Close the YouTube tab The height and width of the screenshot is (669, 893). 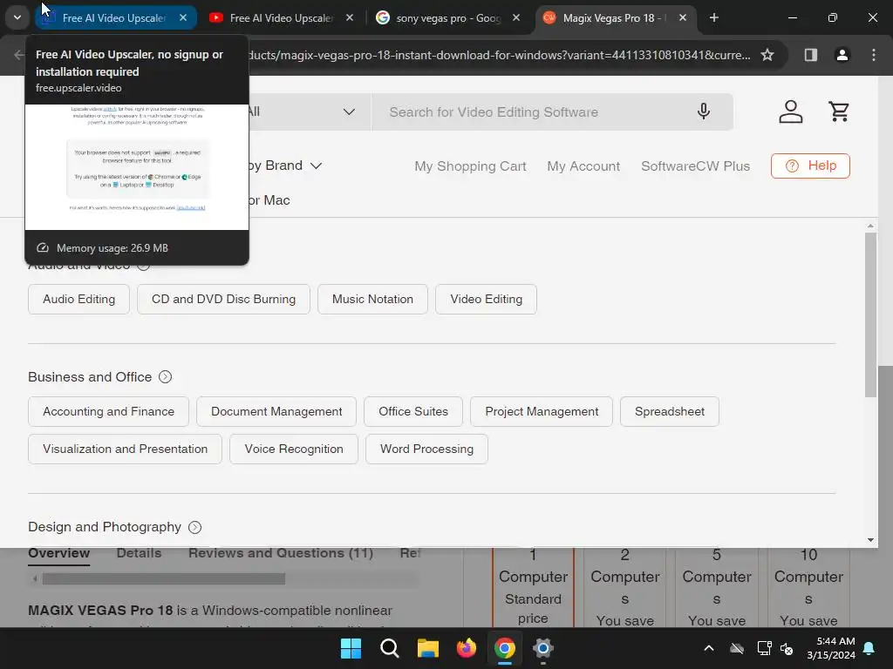pyautogui.click(x=350, y=17)
